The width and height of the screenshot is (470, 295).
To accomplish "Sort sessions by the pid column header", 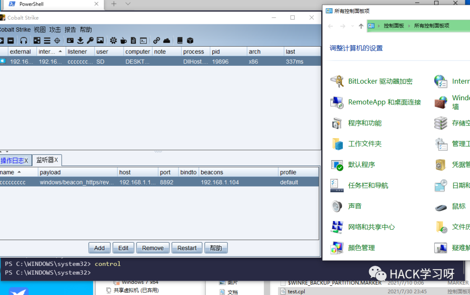I will coord(228,51).
